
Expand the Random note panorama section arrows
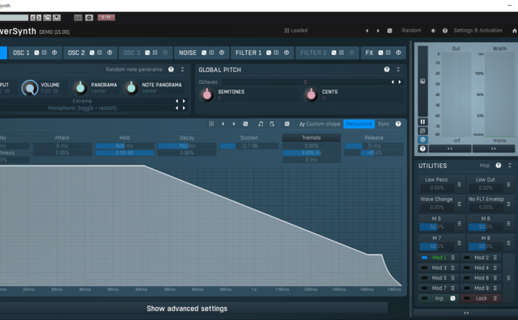182,69
